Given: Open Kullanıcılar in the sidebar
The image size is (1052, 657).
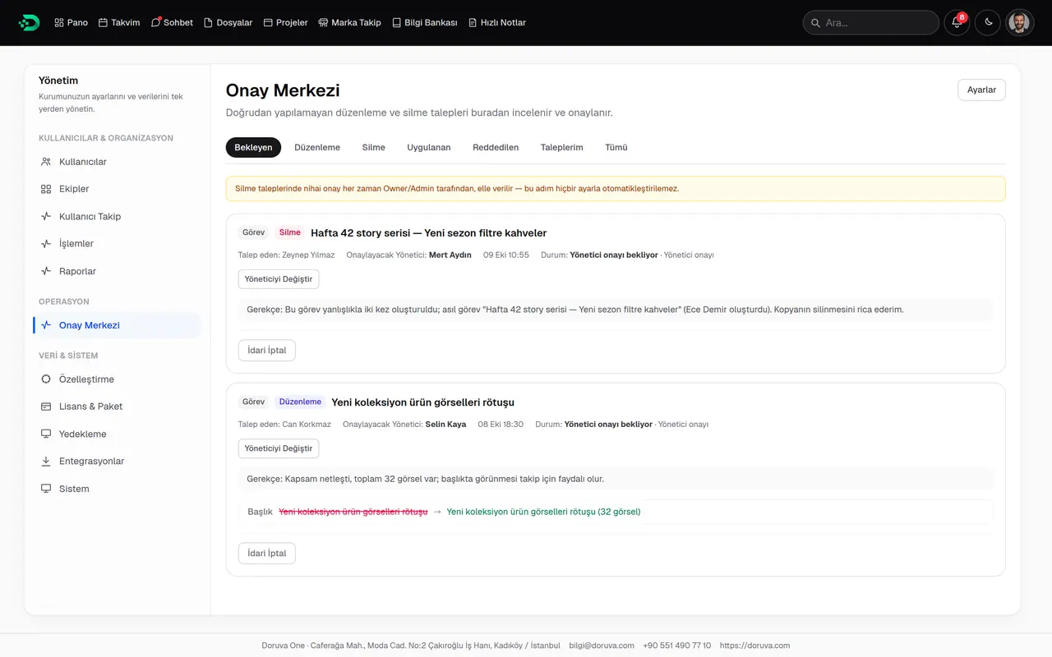Looking at the screenshot, I should point(117,162).
